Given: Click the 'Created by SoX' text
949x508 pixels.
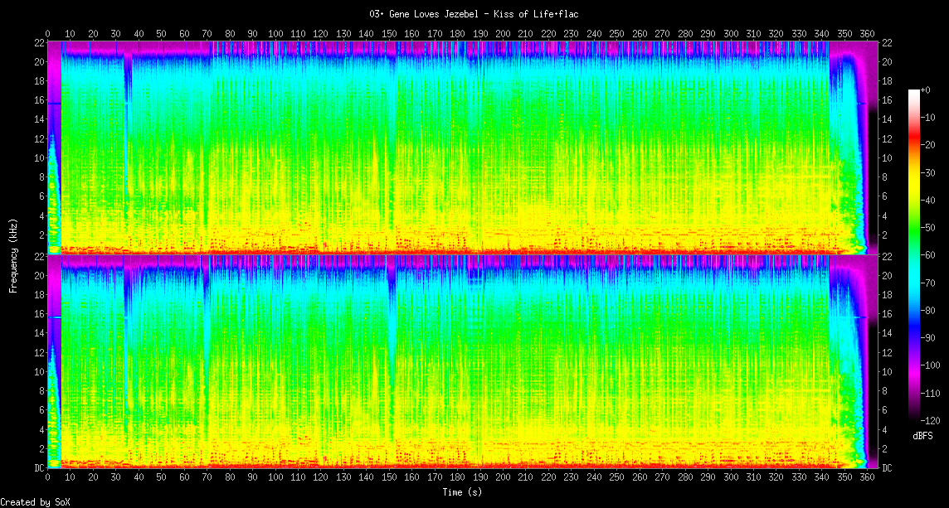Looking at the screenshot, I should [33, 502].
